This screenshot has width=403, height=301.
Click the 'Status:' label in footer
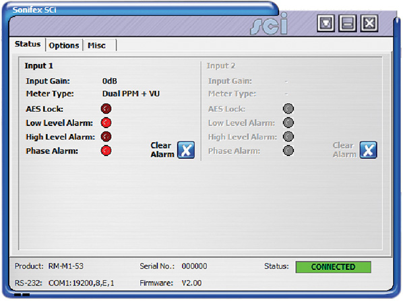click(276, 266)
